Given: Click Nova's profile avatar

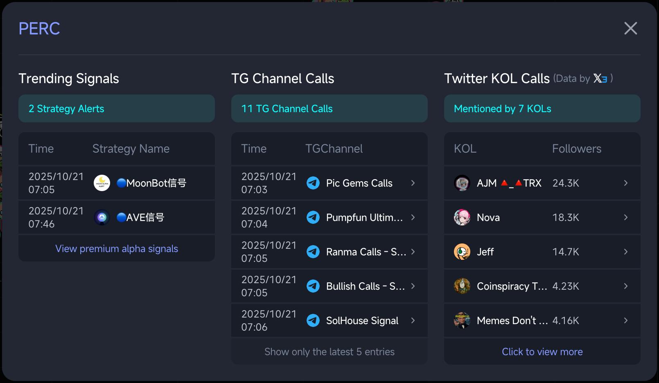Looking at the screenshot, I should pyautogui.click(x=462, y=217).
